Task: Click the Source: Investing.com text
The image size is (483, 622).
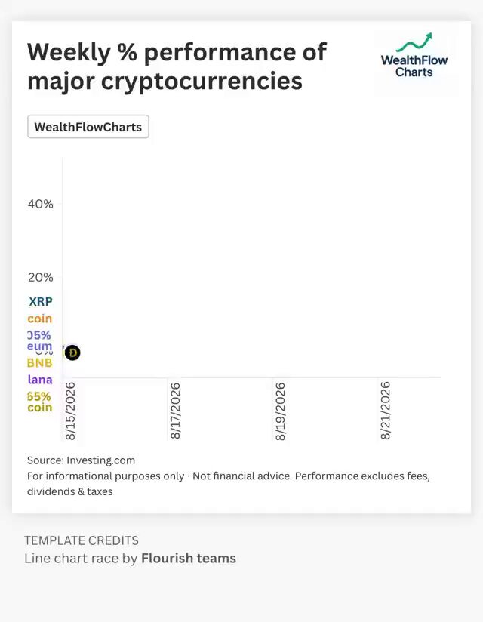Action: [81, 460]
